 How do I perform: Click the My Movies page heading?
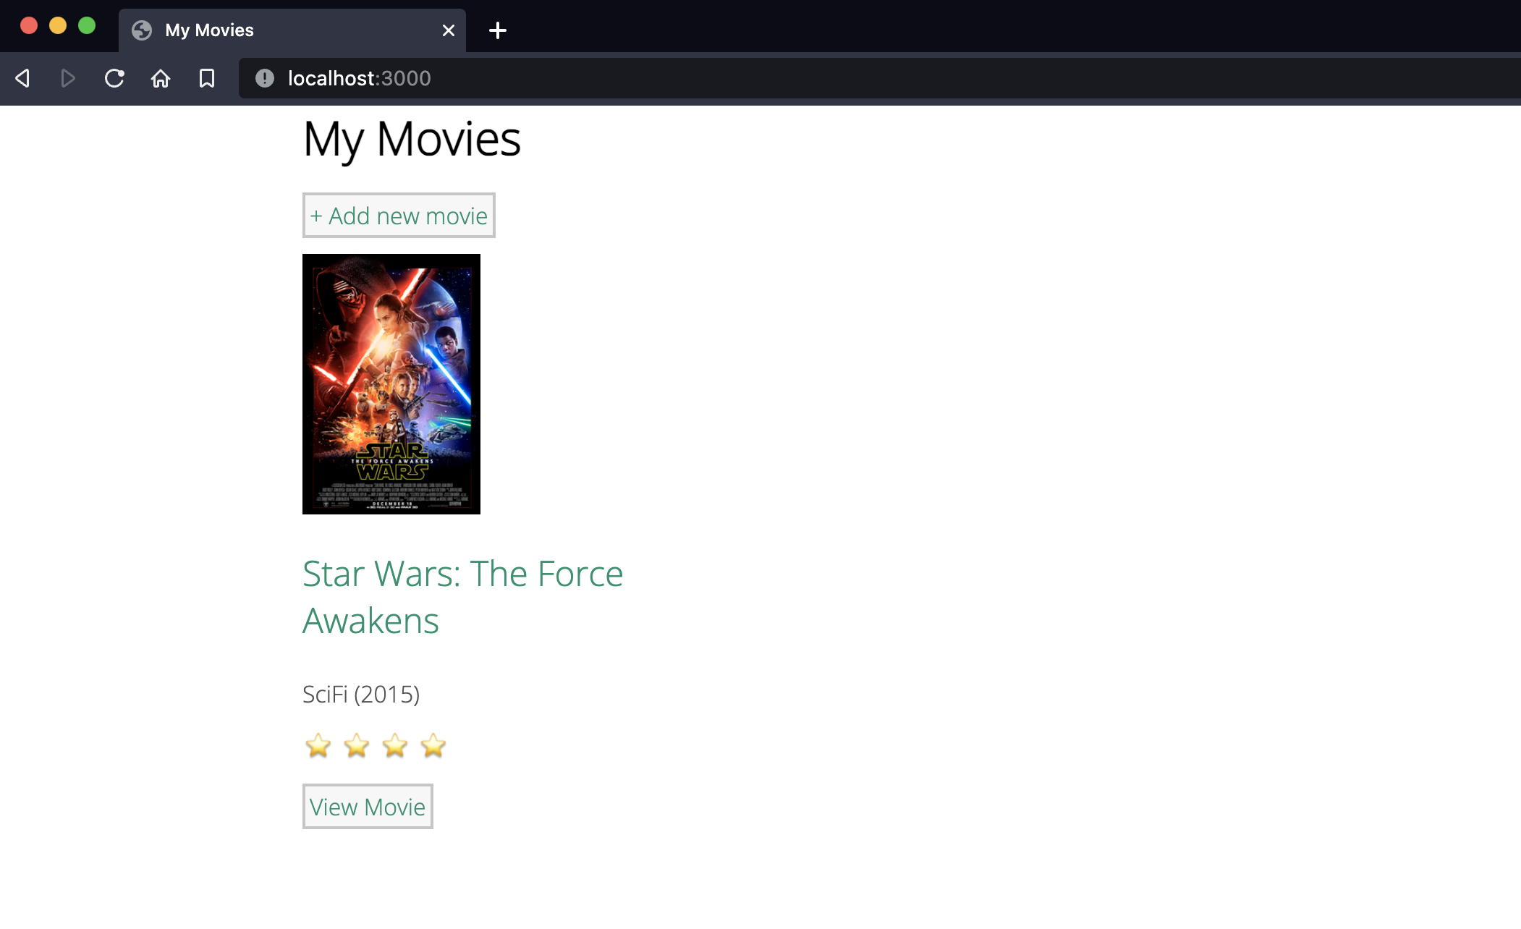coord(411,139)
